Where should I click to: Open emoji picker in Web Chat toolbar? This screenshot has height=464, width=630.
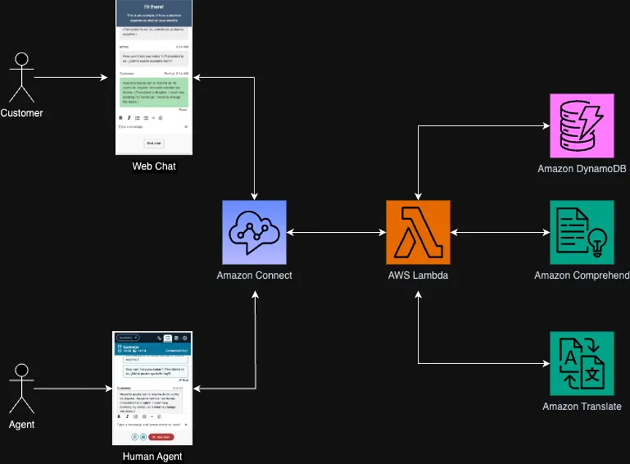coord(160,117)
